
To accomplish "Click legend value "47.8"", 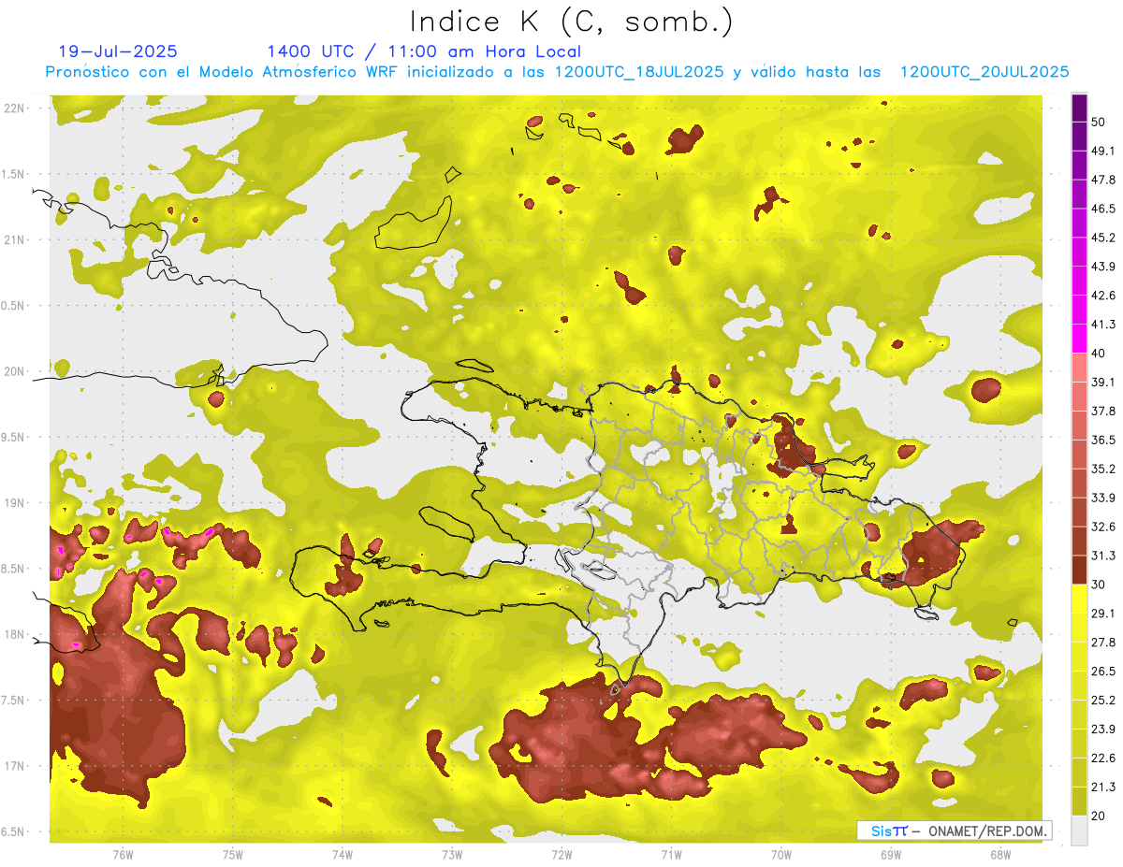I will 1102,180.
